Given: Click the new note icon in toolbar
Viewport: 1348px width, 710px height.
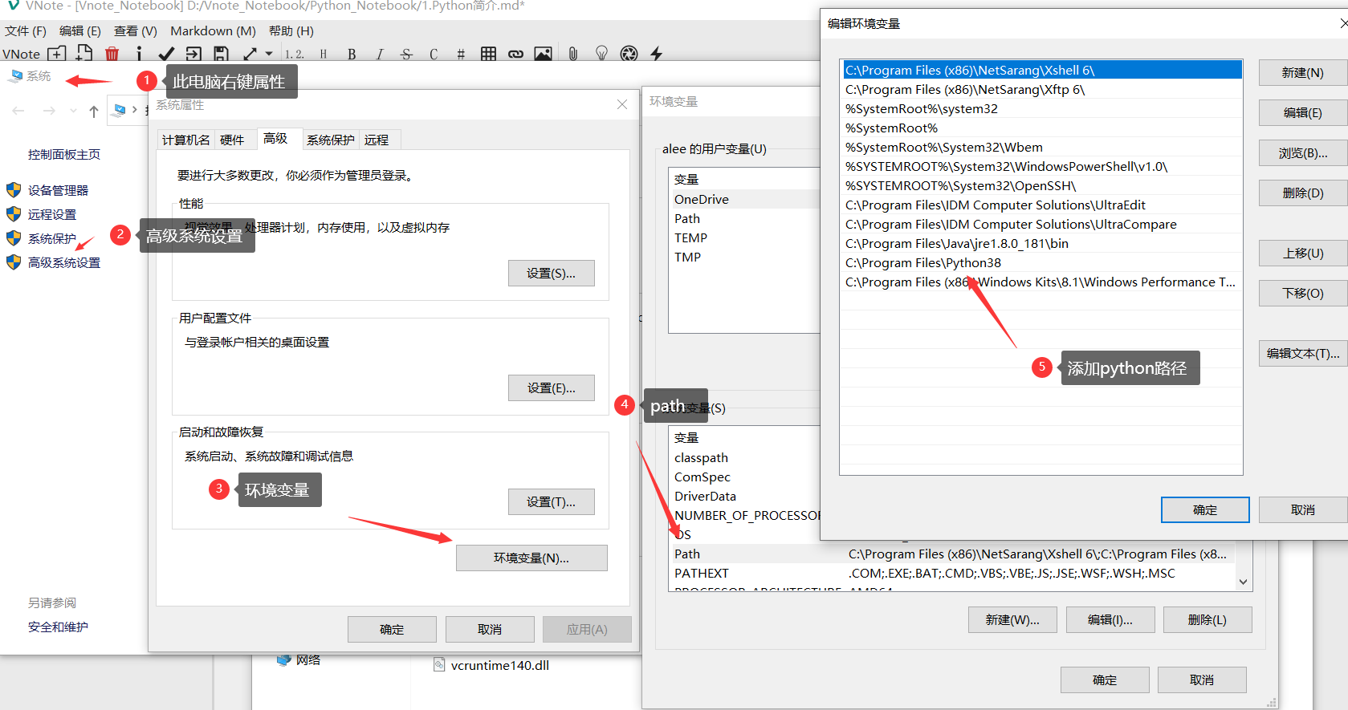Looking at the screenshot, I should pyautogui.click(x=84, y=53).
